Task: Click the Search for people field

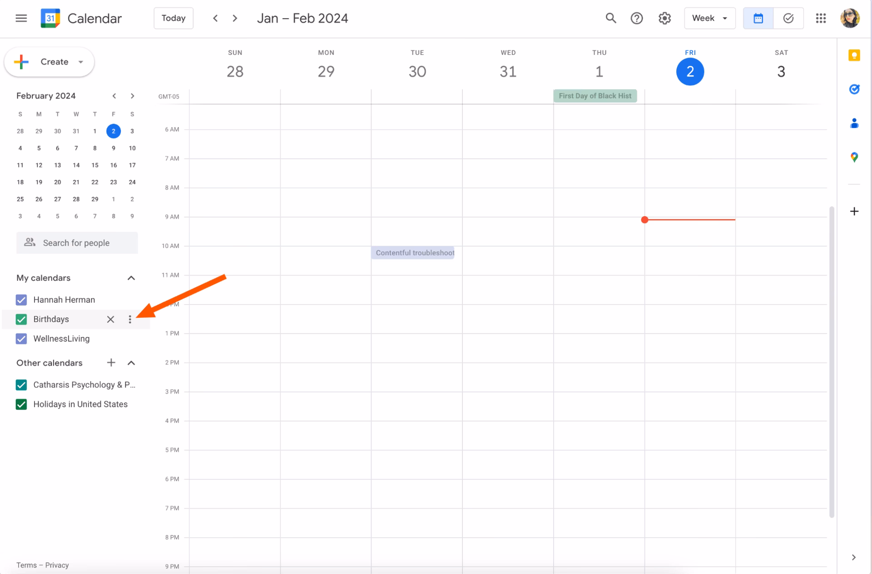Action: point(77,243)
